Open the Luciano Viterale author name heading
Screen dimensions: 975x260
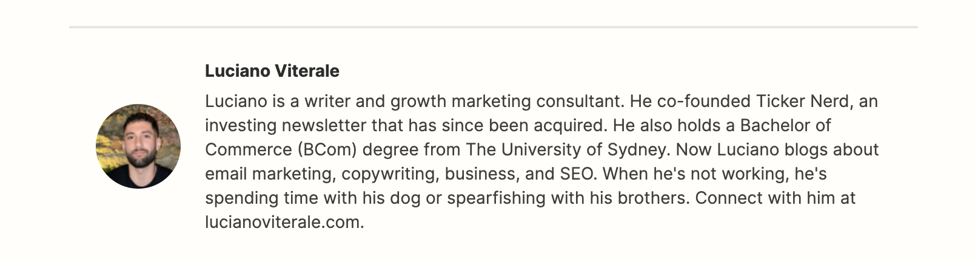tap(272, 71)
